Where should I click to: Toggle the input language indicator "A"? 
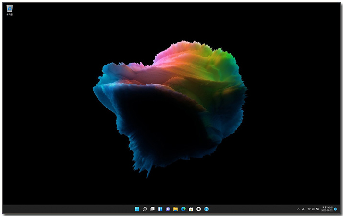click(304, 209)
